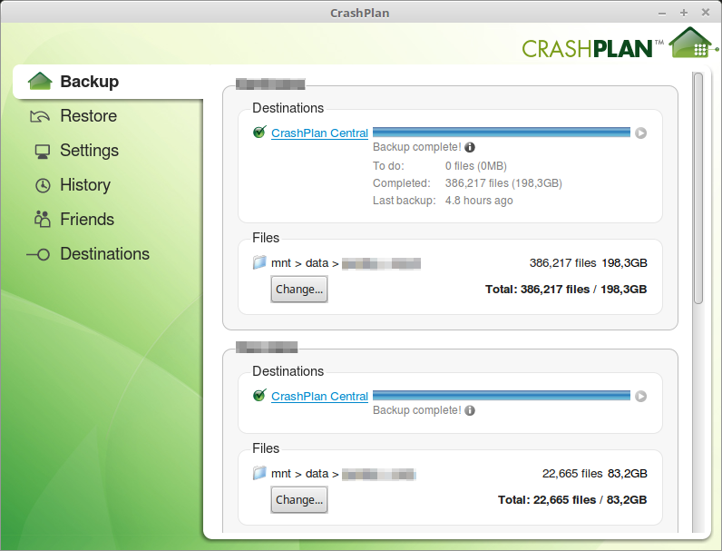Open first CrashPlan Central link
Screen dimensions: 722x551
(319, 133)
